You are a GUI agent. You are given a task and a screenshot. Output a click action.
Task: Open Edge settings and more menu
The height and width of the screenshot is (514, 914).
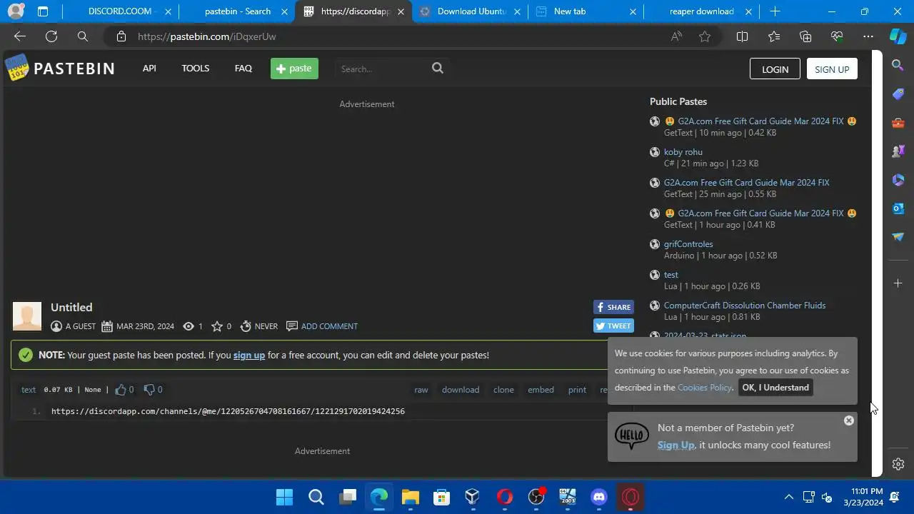[868, 36]
